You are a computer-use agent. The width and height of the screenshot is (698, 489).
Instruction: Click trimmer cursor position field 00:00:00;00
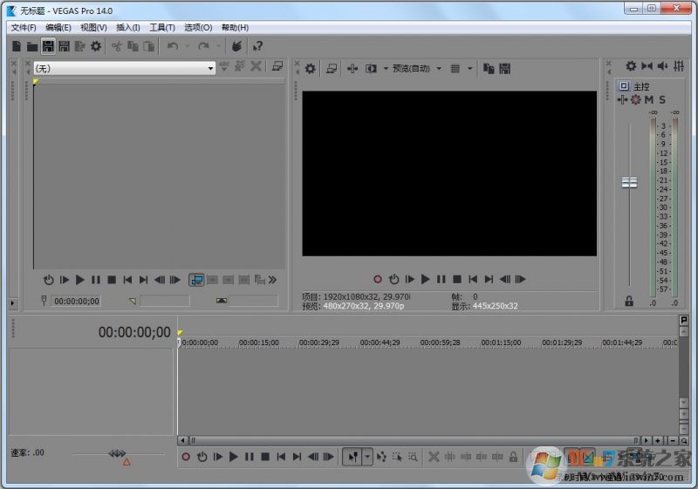[x=76, y=301]
